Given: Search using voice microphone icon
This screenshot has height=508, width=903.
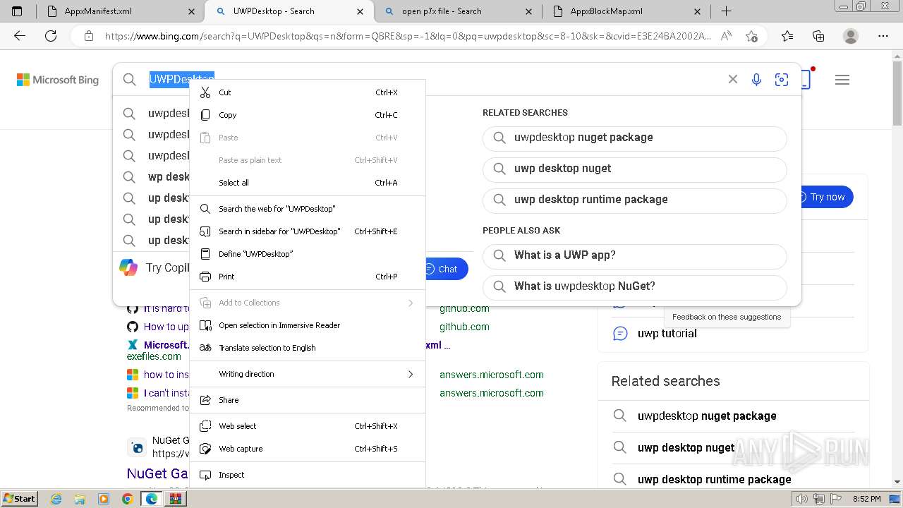Looking at the screenshot, I should [756, 80].
